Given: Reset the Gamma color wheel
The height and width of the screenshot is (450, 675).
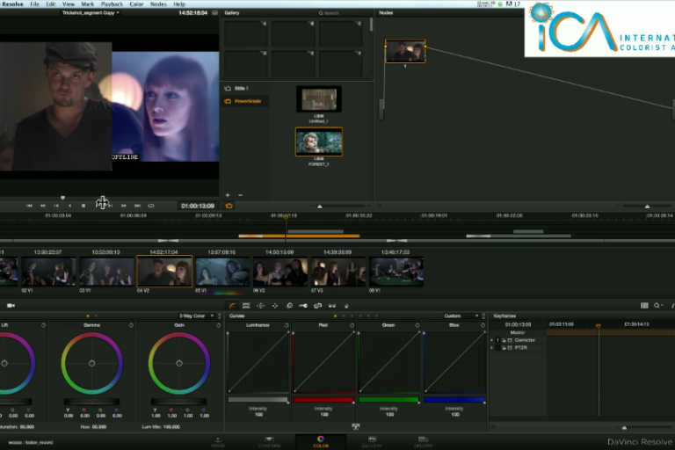Looking at the screenshot, I should [x=131, y=325].
